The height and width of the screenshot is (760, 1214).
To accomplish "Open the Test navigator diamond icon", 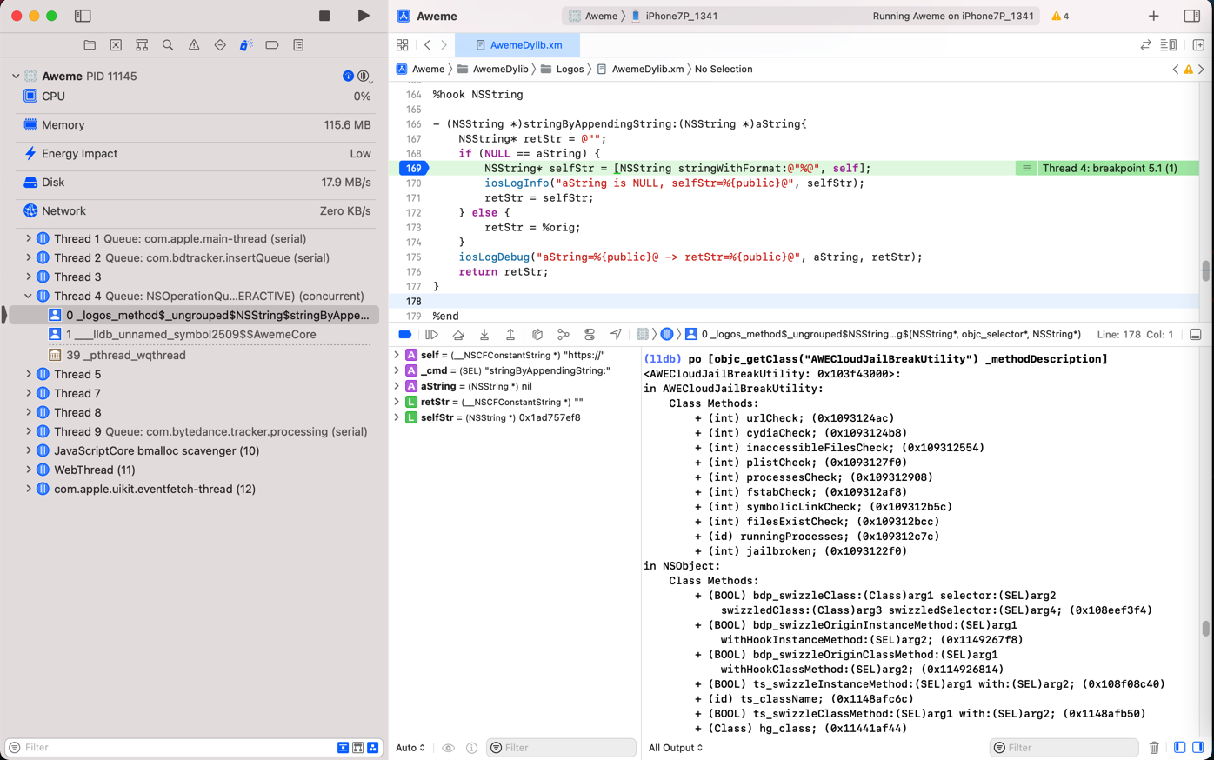I will (x=220, y=45).
